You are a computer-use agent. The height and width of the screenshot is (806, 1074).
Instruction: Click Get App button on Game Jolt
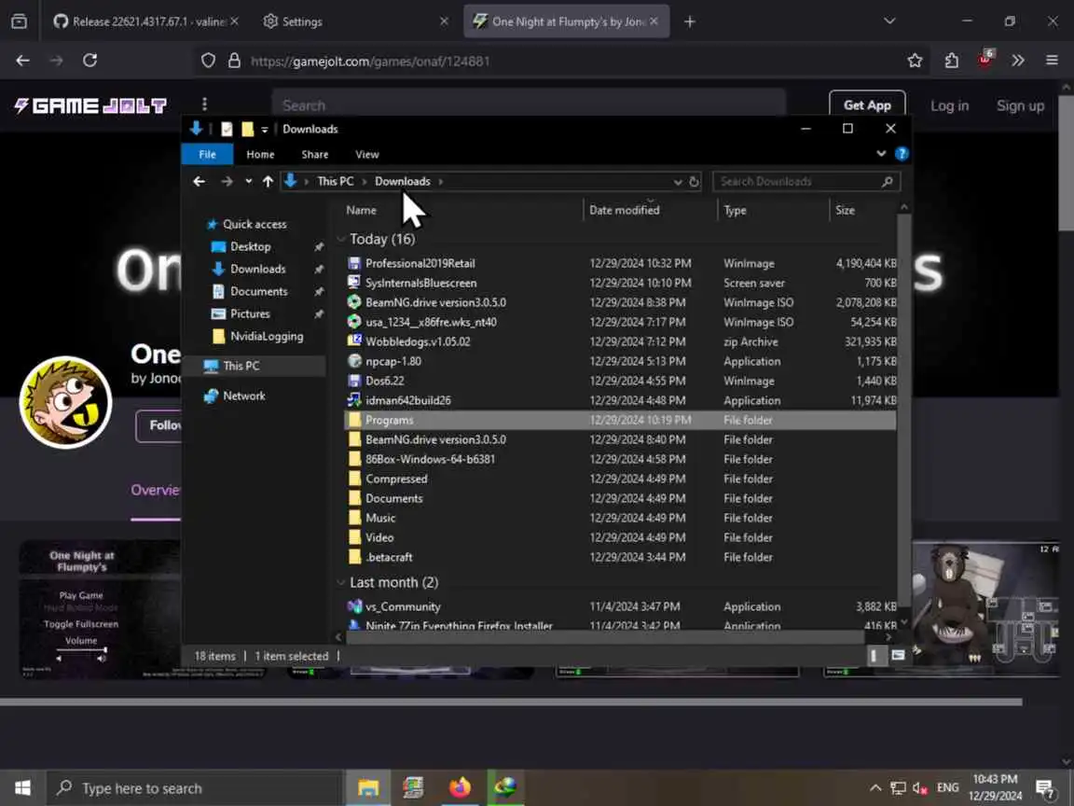[x=867, y=104]
